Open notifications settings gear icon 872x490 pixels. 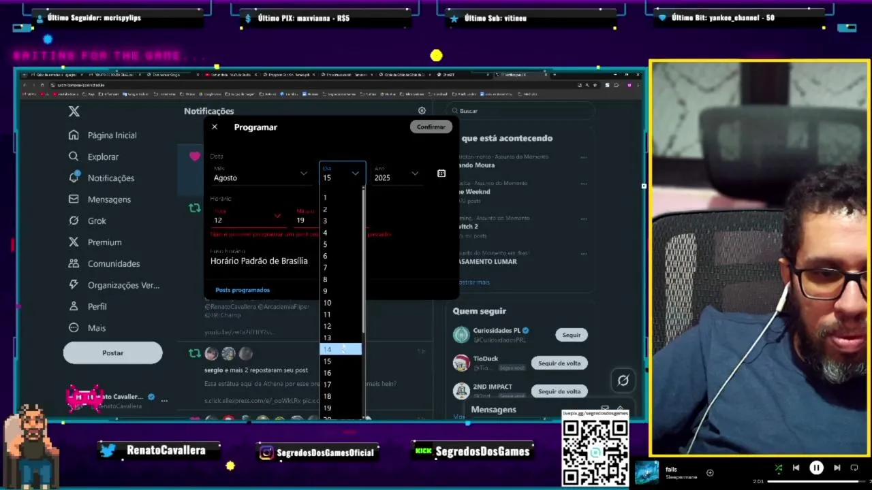tap(422, 111)
